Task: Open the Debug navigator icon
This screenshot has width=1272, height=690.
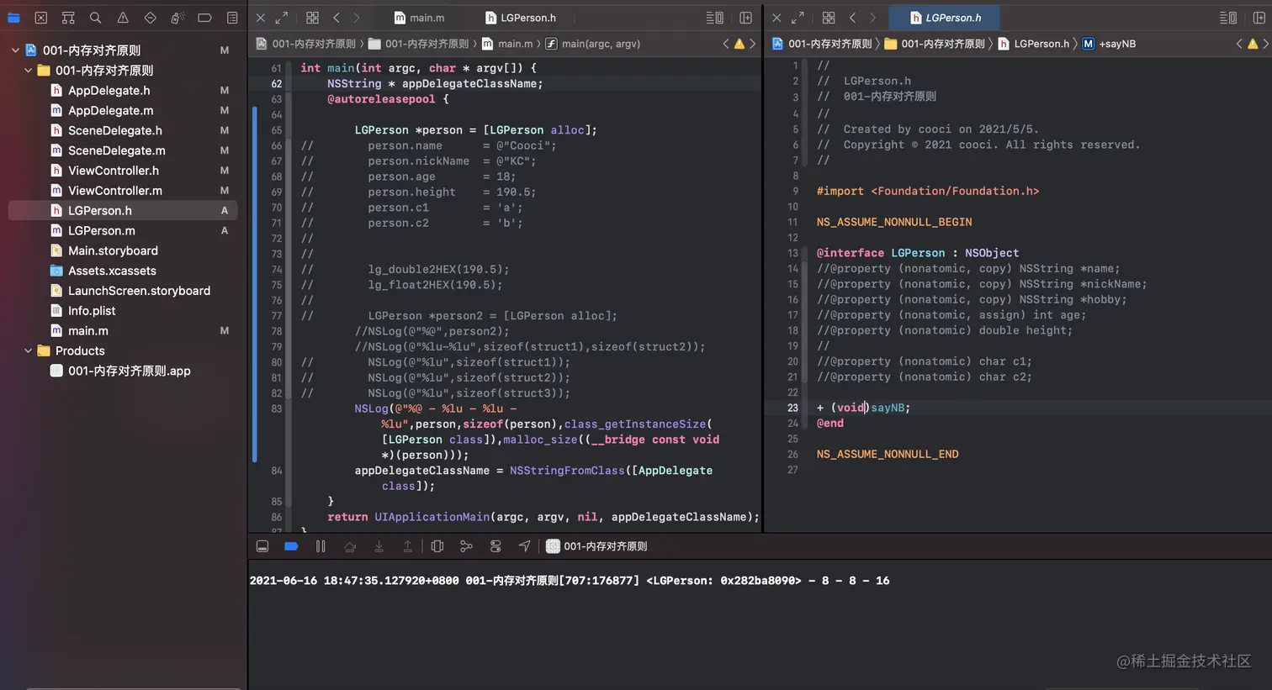Action: [178, 18]
